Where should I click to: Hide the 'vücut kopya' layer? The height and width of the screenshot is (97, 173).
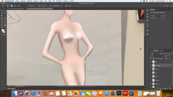point(151,65)
